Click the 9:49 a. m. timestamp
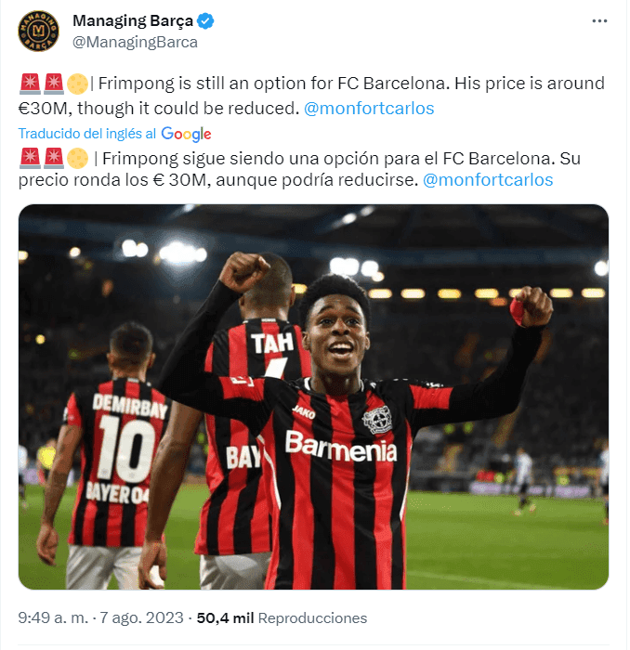 (53, 618)
